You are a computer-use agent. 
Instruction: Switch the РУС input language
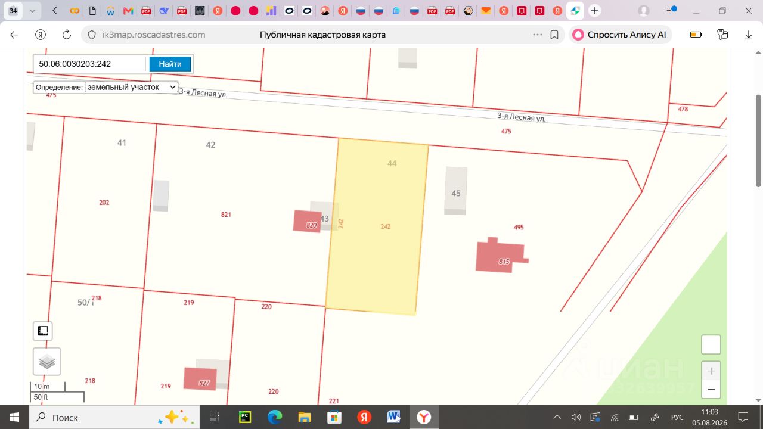[677, 417]
